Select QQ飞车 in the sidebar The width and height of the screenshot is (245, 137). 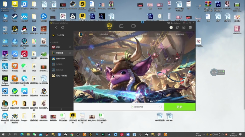(x=61, y=64)
